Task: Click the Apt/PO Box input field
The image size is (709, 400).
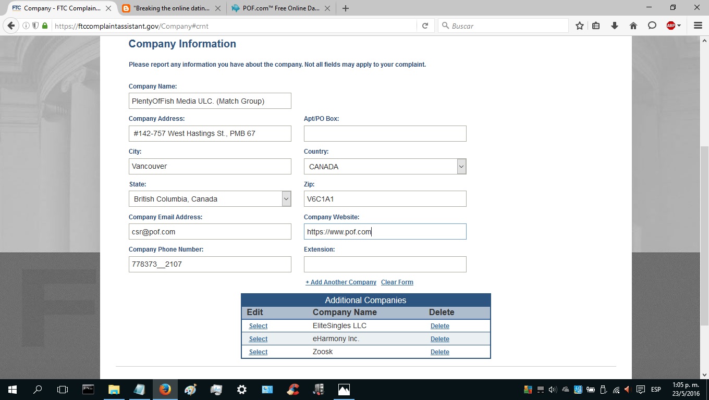Action: pyautogui.click(x=385, y=133)
